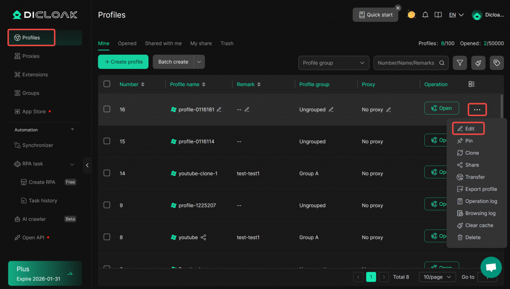Viewport: 510px width, 289px height.
Task: Expand the Batch create dropdown arrow
Action: [x=199, y=62]
